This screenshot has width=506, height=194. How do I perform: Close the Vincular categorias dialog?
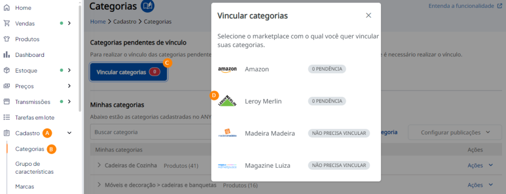point(369,15)
